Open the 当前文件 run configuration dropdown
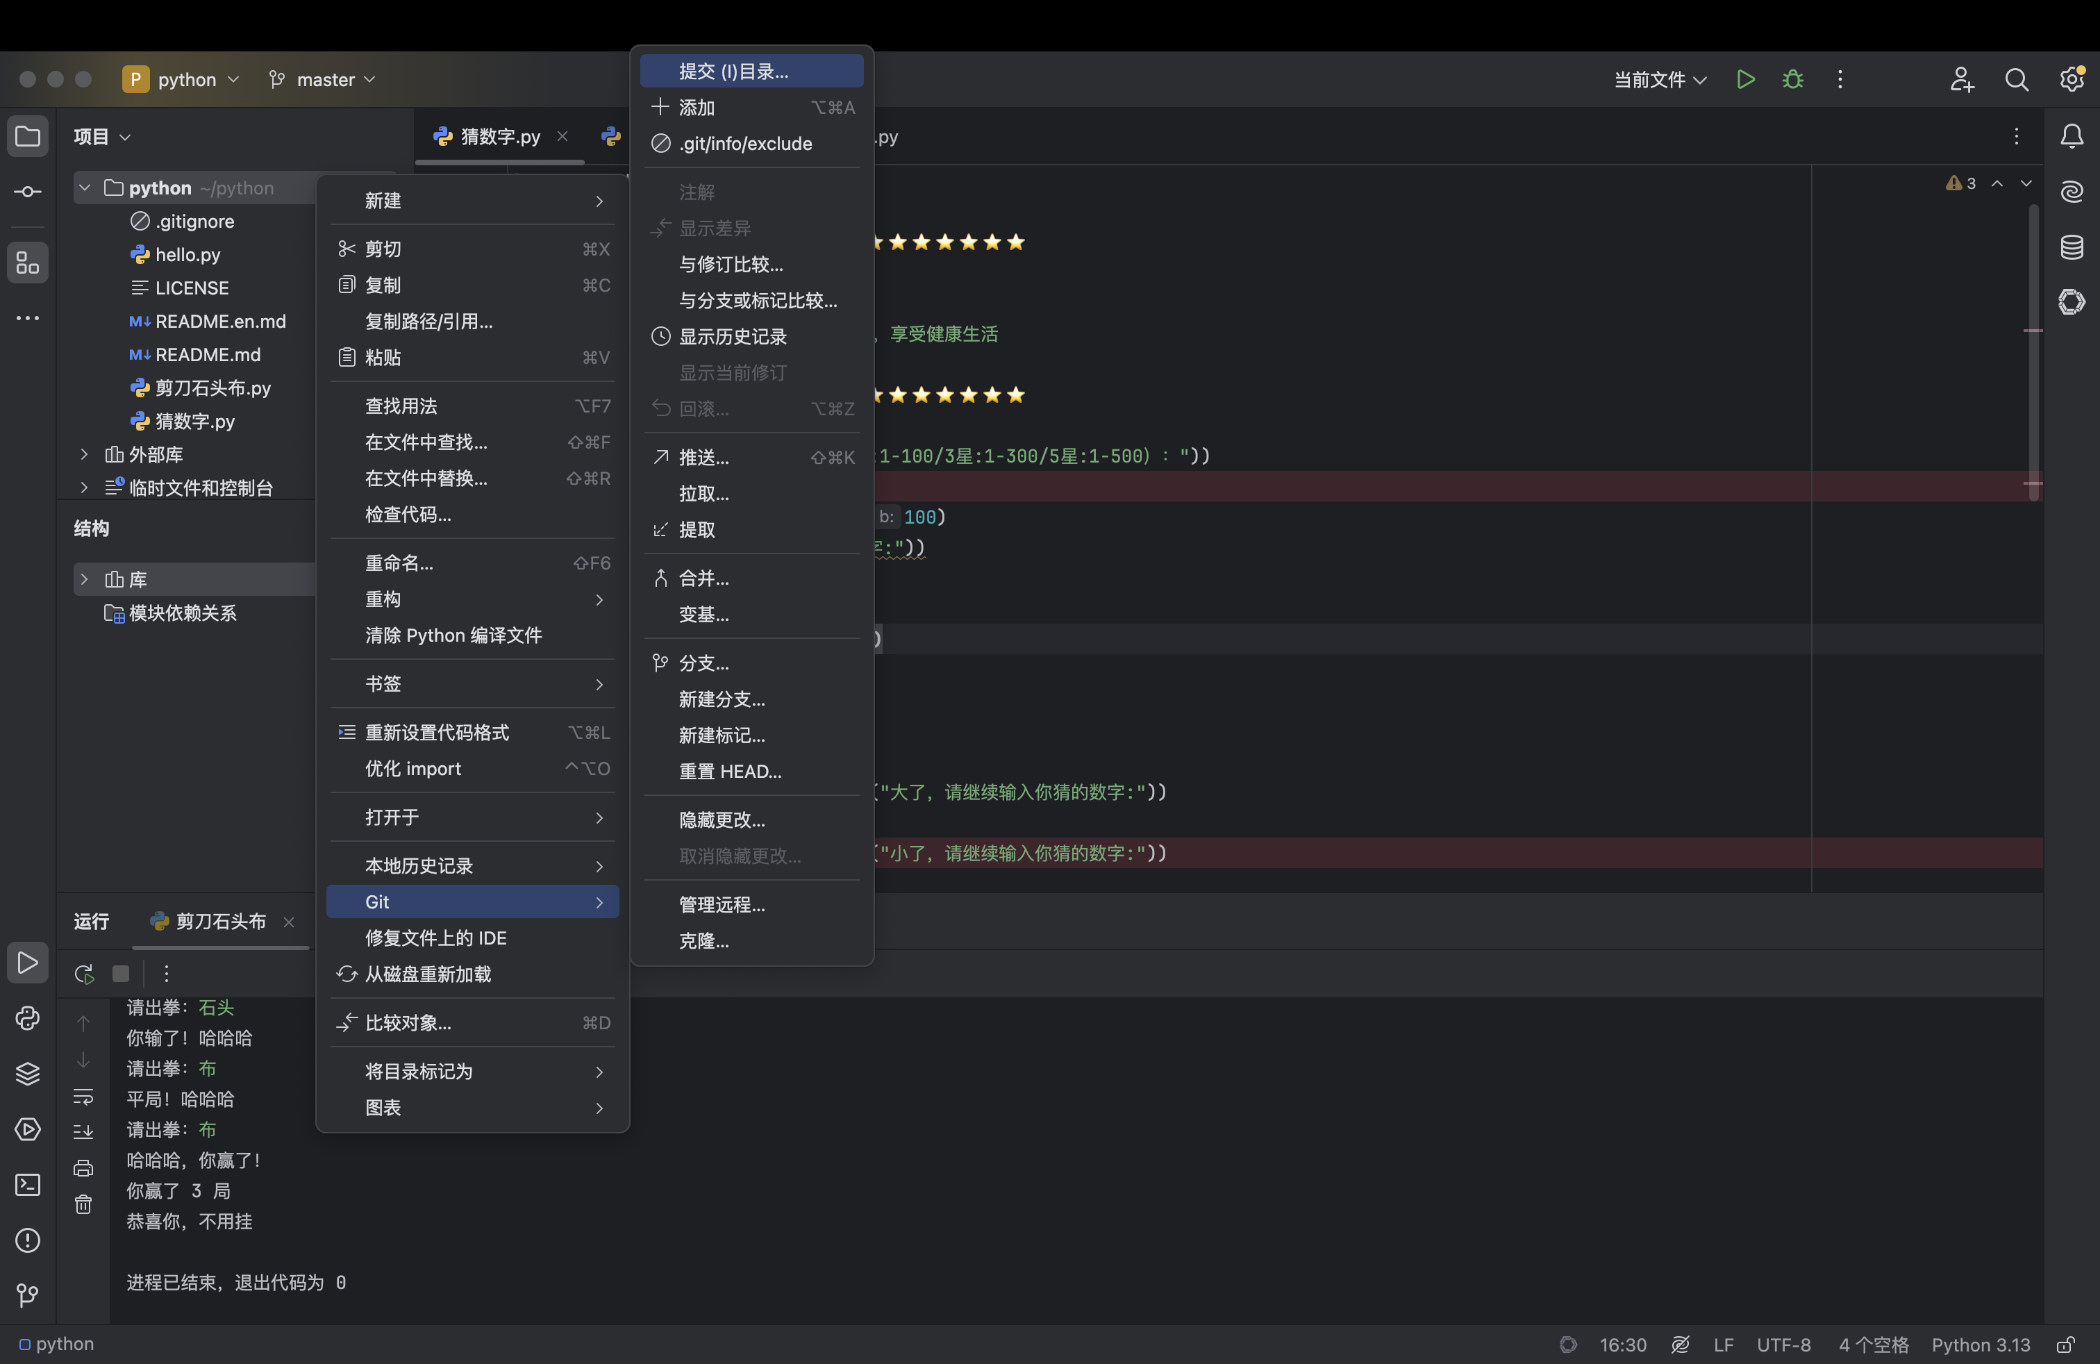 click(1659, 79)
